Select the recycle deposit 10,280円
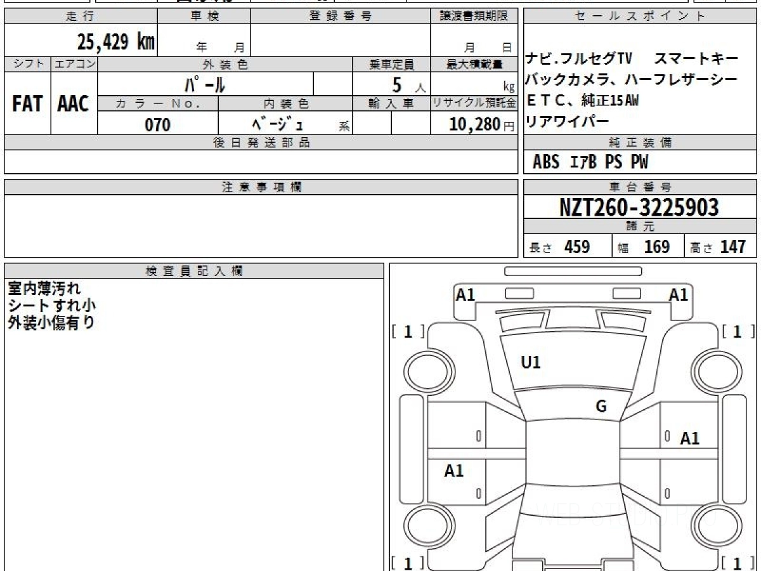Image resolution: width=761 pixels, height=571 pixels. (x=482, y=124)
